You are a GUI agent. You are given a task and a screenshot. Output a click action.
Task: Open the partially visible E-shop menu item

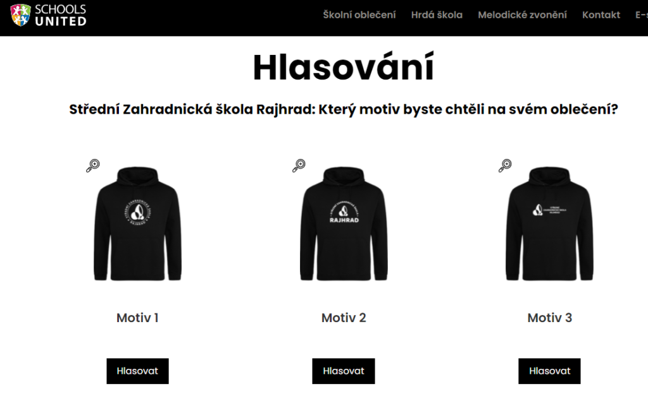pyautogui.click(x=642, y=15)
